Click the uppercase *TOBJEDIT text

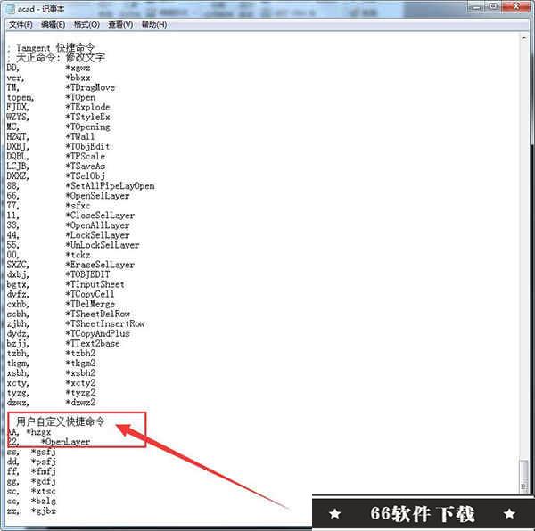tap(88, 274)
